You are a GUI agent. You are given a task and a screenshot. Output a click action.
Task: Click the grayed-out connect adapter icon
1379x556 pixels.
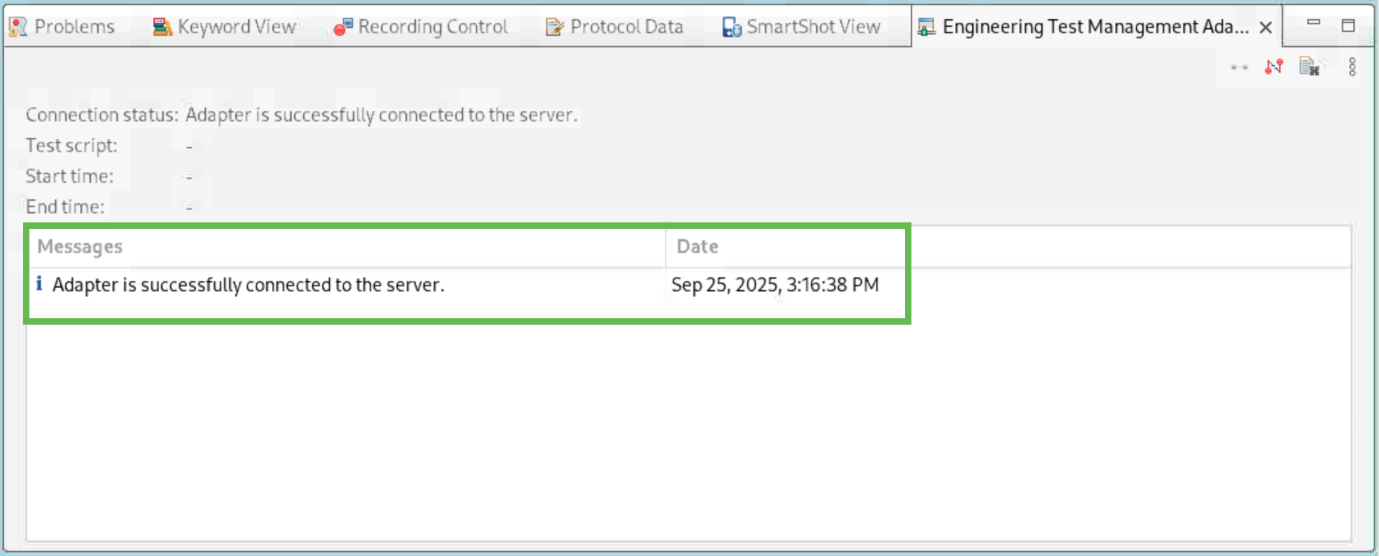coord(1239,67)
